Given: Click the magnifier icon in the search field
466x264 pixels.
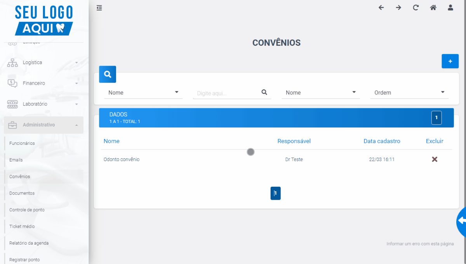Looking at the screenshot, I should tap(264, 92).
